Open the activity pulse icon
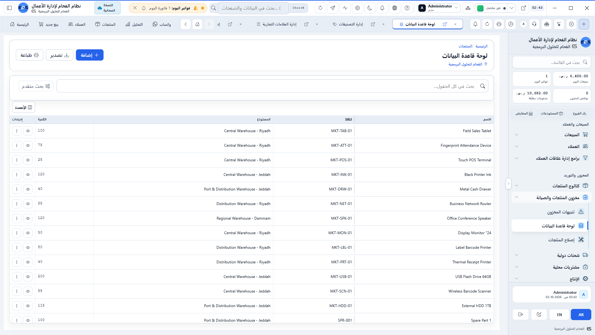Viewport: 595px width, 335px height. click(345, 8)
